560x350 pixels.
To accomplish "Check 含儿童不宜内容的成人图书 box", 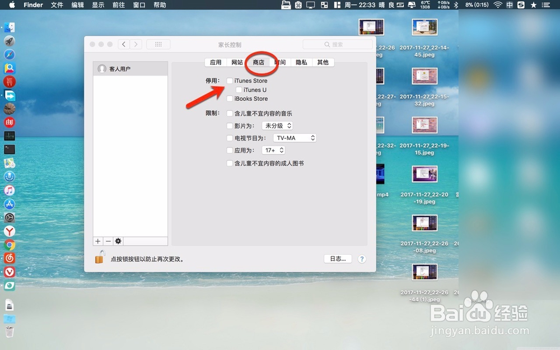I will pos(230,163).
